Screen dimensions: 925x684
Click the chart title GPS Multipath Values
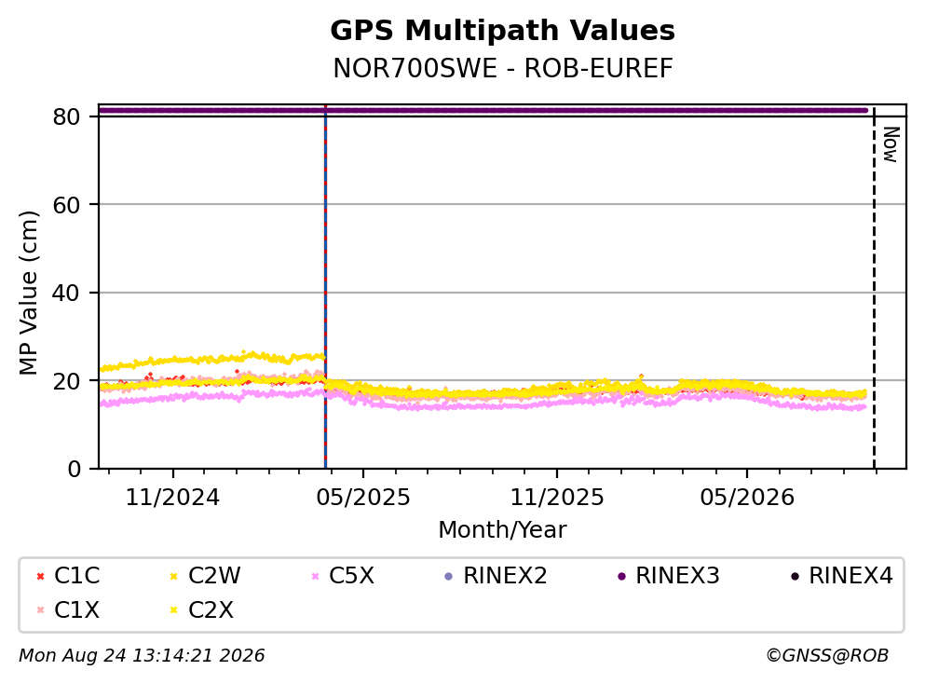[503, 30]
